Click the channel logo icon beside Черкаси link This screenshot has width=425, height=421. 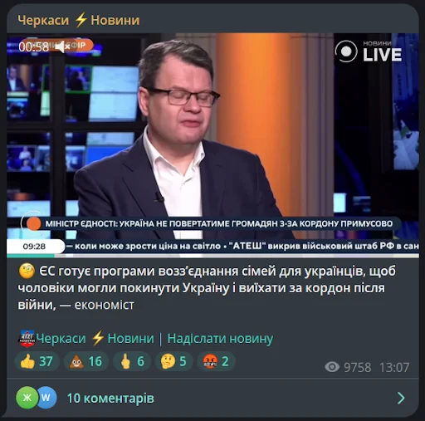(27, 339)
